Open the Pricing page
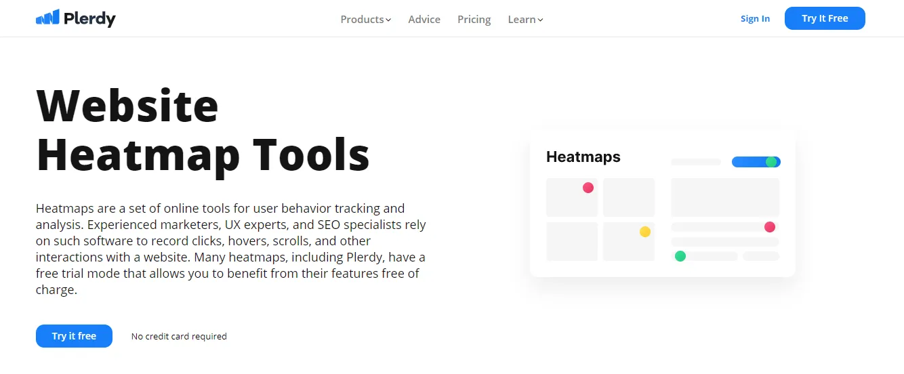This screenshot has width=904, height=374. click(474, 19)
